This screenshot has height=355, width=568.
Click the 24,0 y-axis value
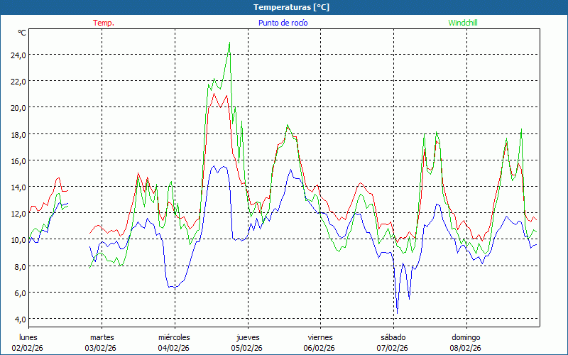point(17,55)
